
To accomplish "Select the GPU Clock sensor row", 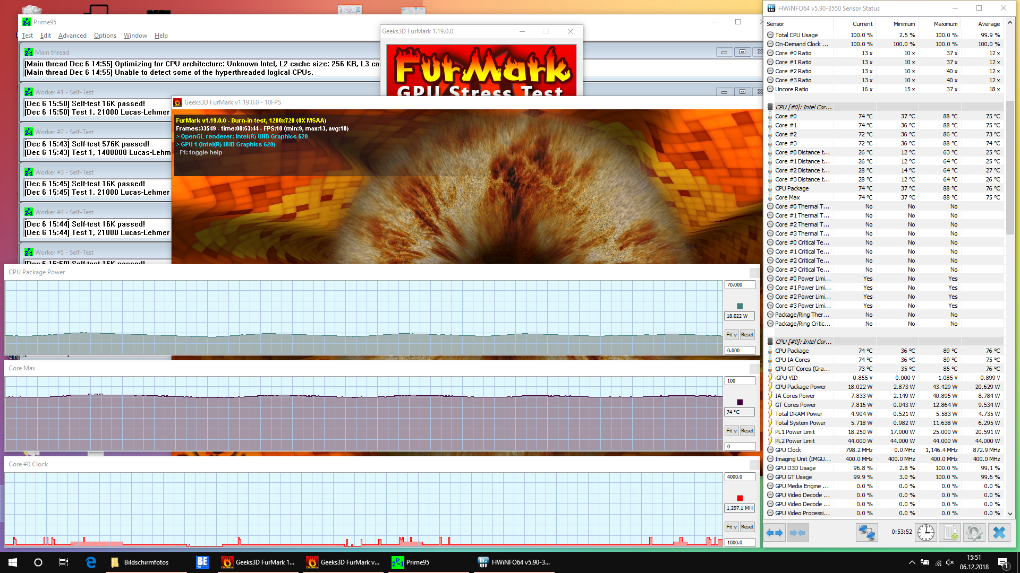I will click(x=884, y=450).
